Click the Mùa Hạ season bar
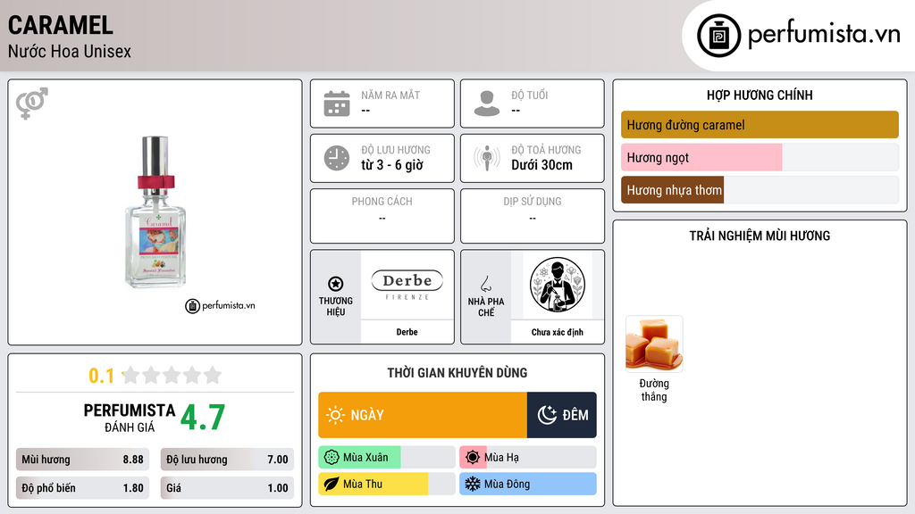This screenshot has height=514, width=915. pyautogui.click(x=528, y=458)
